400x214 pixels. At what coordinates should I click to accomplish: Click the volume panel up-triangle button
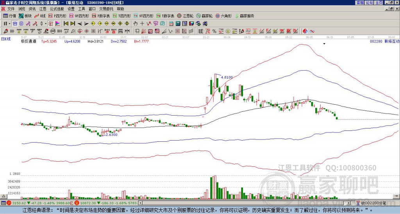pyautogui.click(x=4, y=196)
